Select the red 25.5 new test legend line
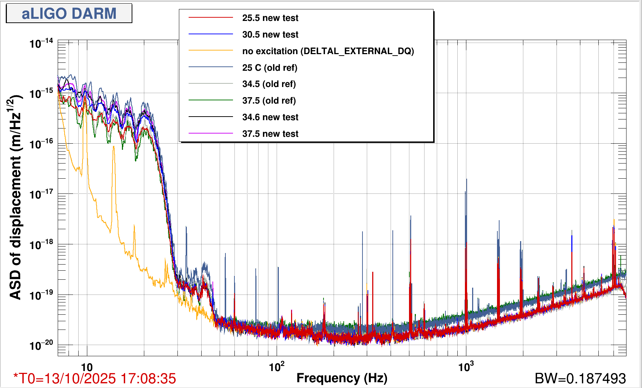Screen dimensions: 642x388 coord(211,18)
